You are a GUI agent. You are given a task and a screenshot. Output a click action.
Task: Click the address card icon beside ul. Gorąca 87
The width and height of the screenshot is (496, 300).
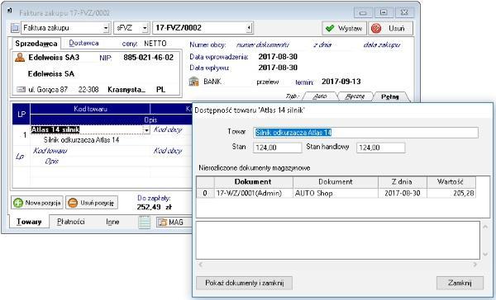pos(21,90)
